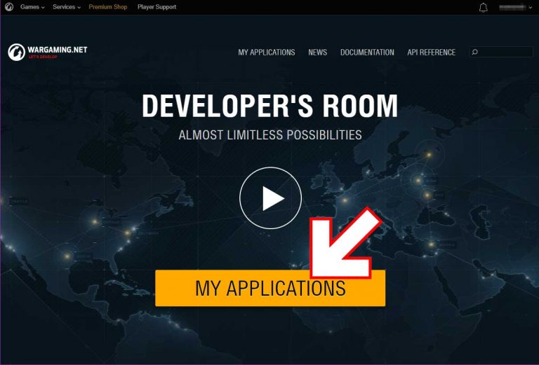Go to Player Support
539x365 pixels.
[x=157, y=7]
